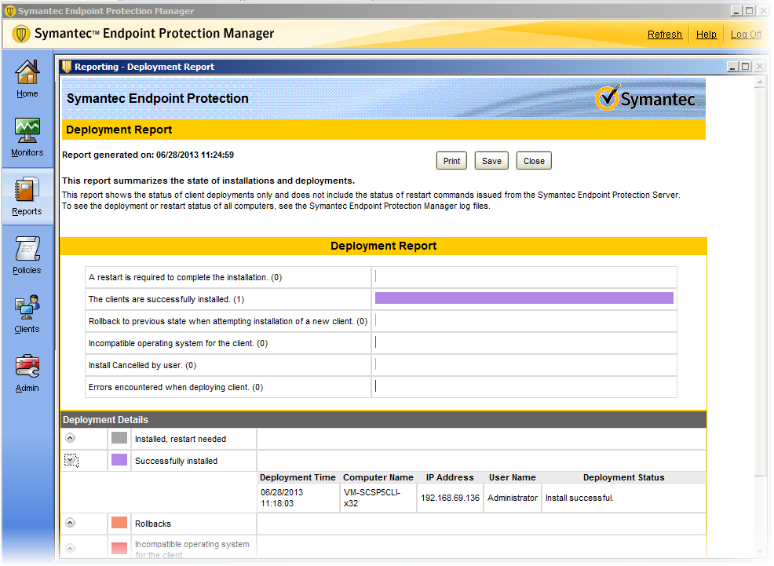Click 'Errors encountered when deploying client. (0)'
774x566 pixels.
point(176,387)
